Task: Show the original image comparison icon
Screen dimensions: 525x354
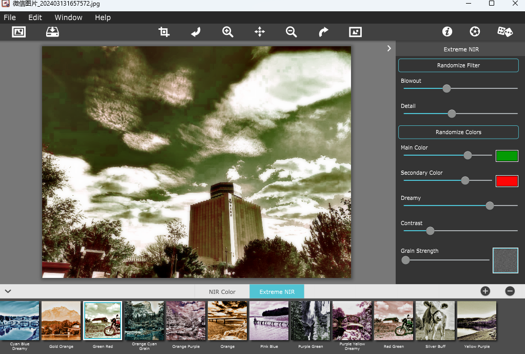Action: [x=355, y=32]
